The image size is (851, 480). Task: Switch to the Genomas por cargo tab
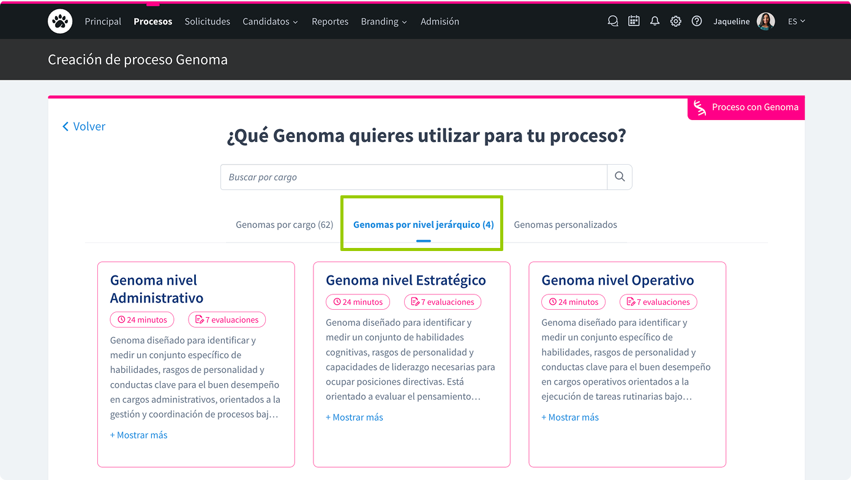(284, 224)
